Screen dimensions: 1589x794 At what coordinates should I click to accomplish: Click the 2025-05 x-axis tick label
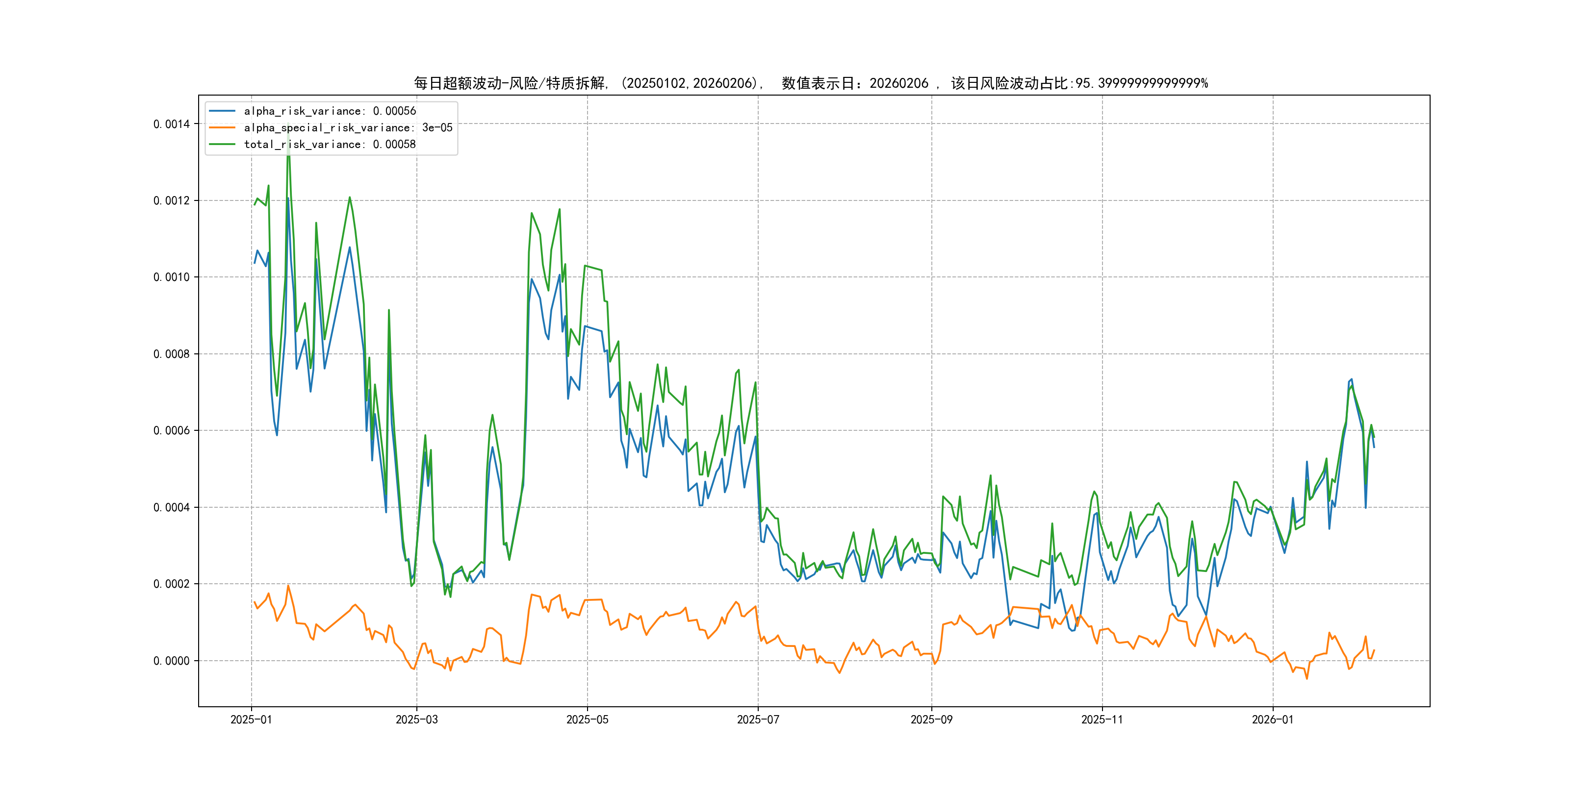click(x=587, y=720)
